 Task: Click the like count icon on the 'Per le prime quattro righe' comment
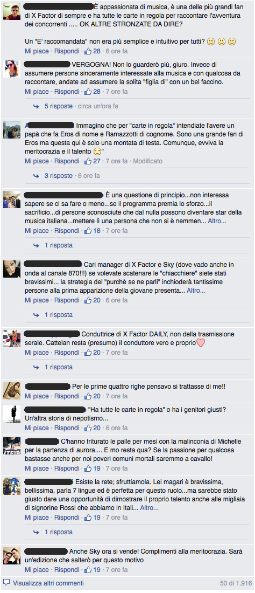coord(88,396)
